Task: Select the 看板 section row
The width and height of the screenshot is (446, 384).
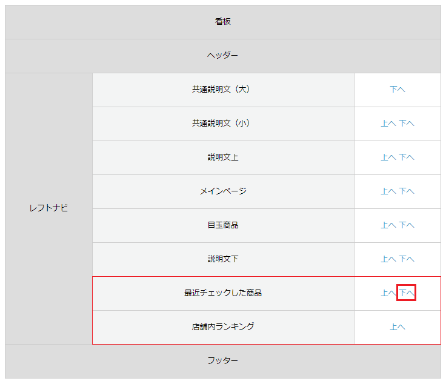Action: point(223,22)
